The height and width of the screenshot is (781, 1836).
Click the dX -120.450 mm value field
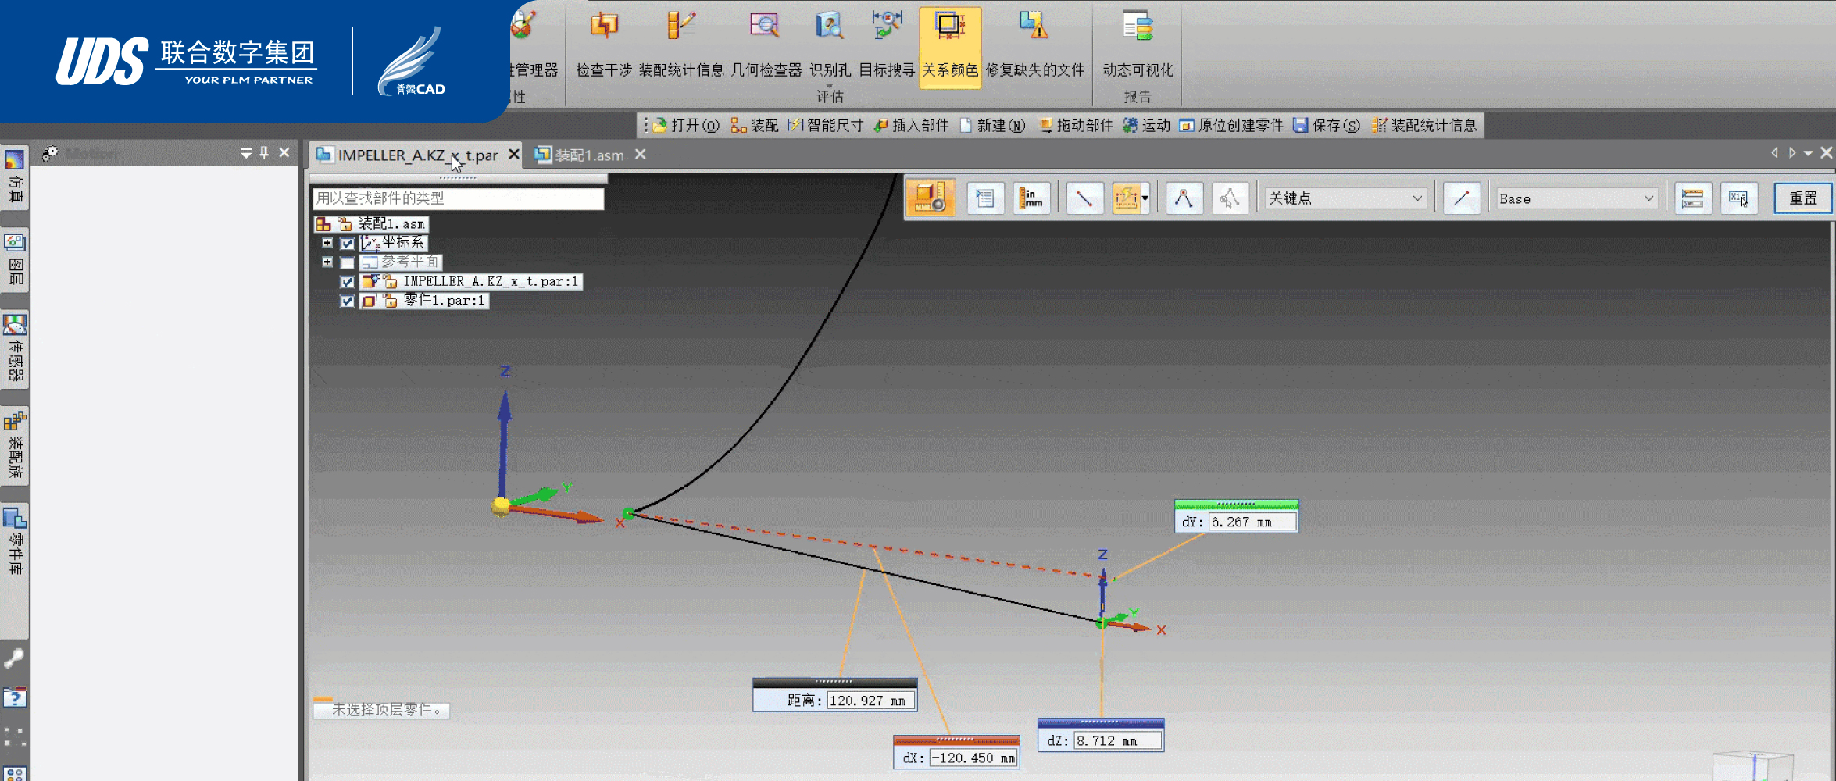[x=973, y=758]
